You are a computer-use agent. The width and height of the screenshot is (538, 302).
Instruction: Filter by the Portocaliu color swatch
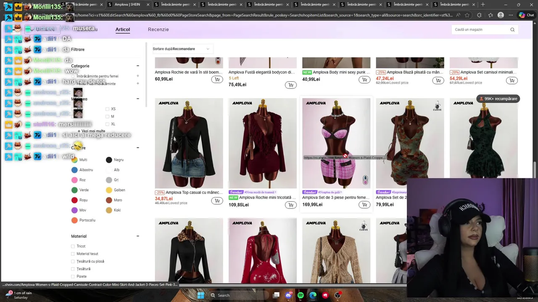click(74, 220)
